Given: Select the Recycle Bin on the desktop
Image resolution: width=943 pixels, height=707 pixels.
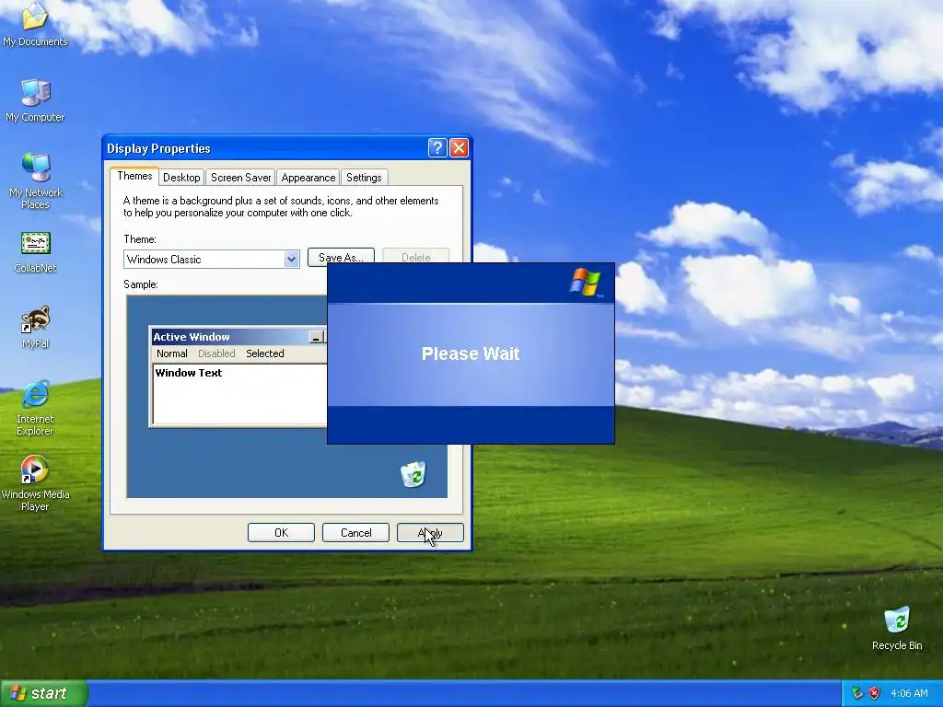Looking at the screenshot, I should pos(897,629).
